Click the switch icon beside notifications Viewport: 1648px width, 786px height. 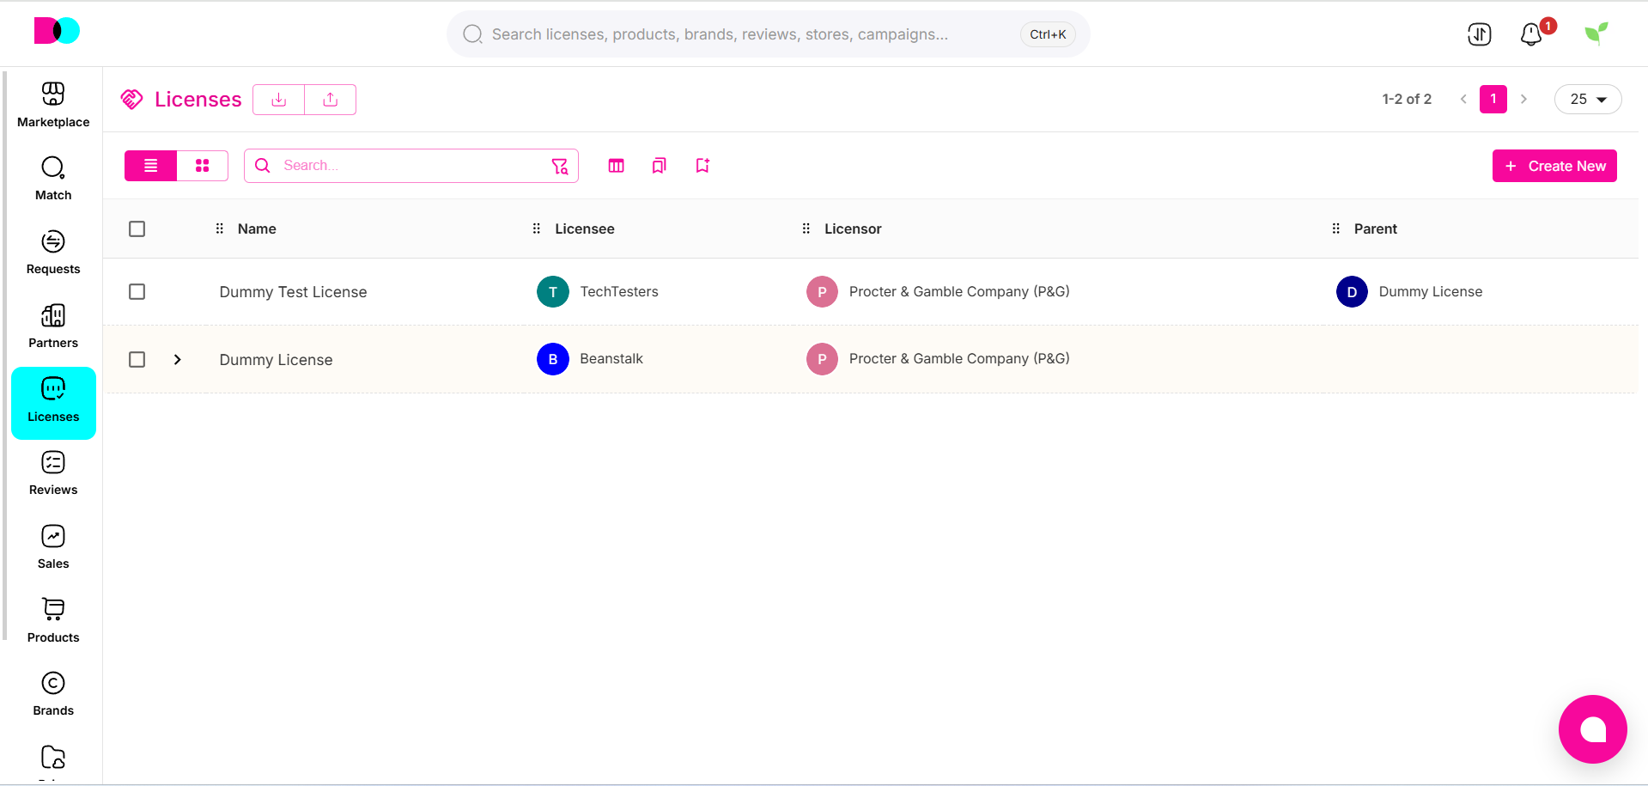point(1479,34)
